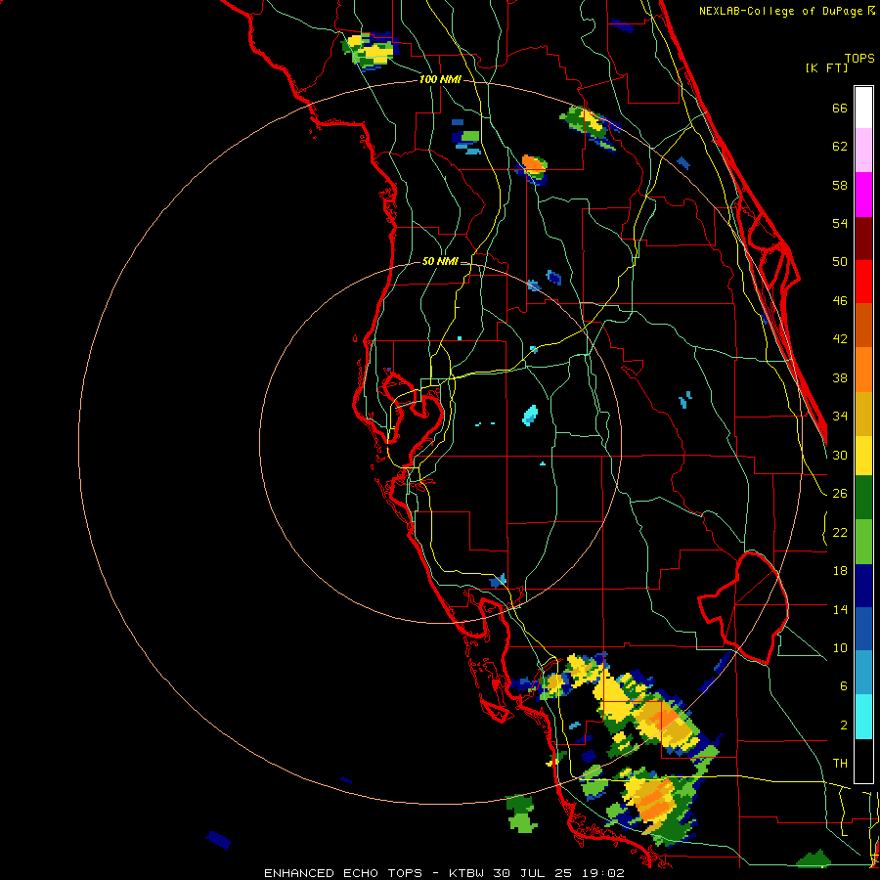Click the 42 value on the scale

(840, 338)
